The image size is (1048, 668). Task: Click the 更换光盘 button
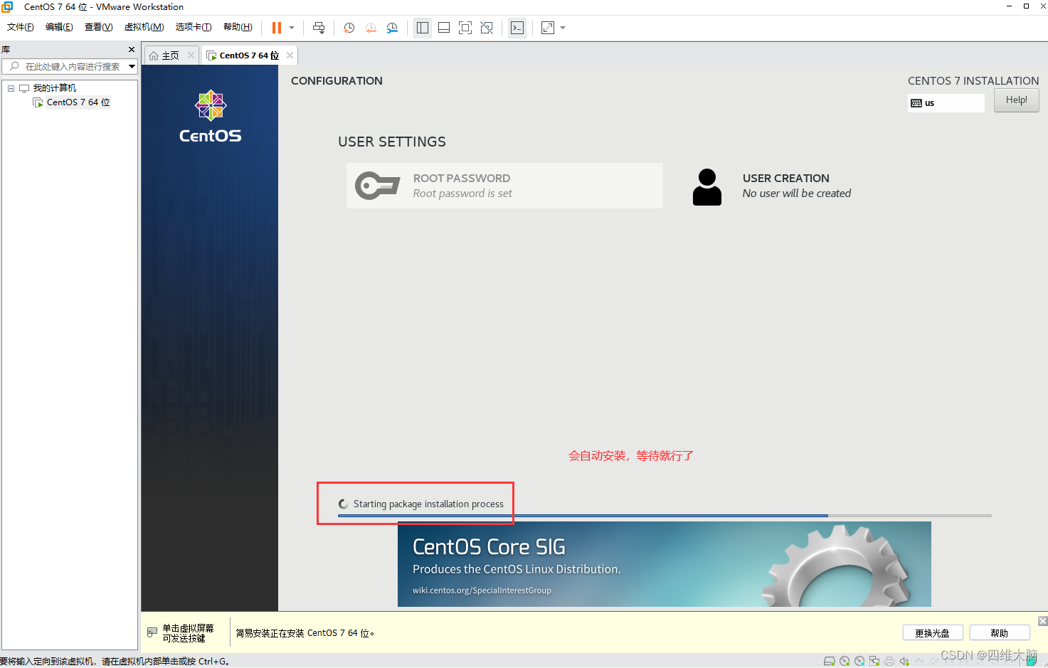(x=932, y=633)
